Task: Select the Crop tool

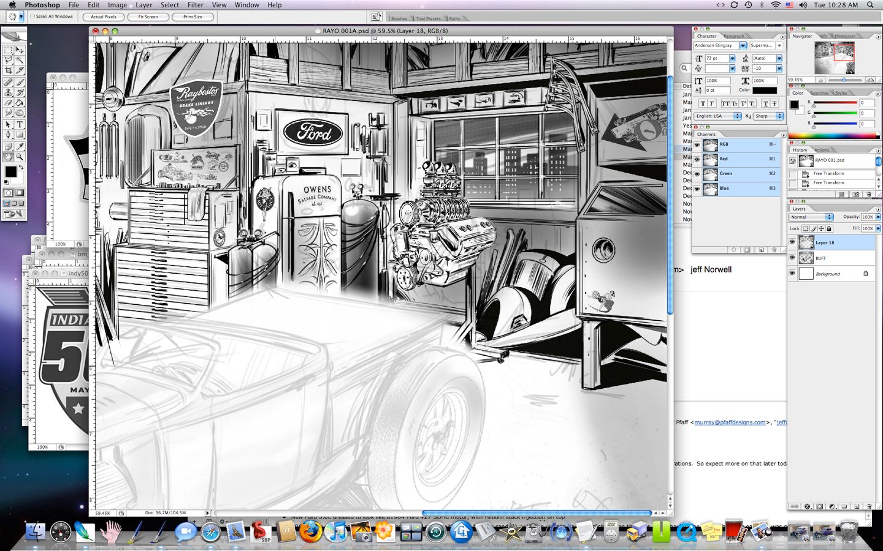Action: pos(8,70)
